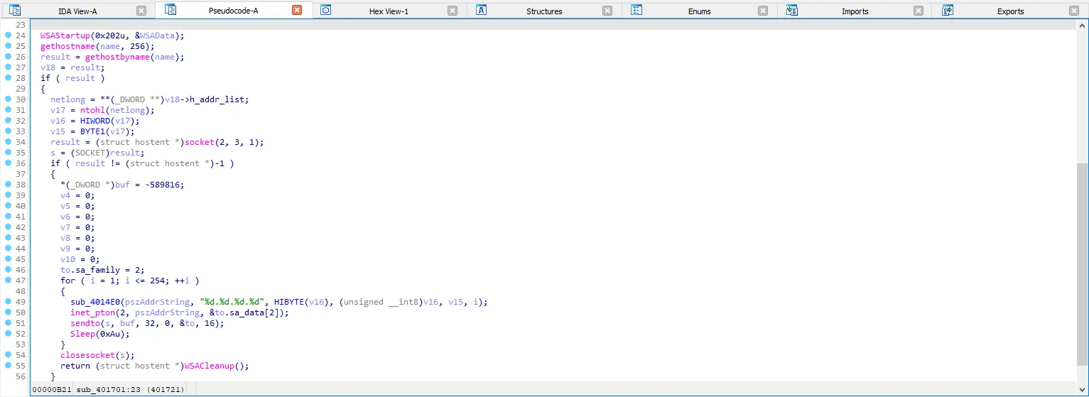Close the IDA View-A tab
This screenshot has width=1089, height=397.
pos(141,11)
